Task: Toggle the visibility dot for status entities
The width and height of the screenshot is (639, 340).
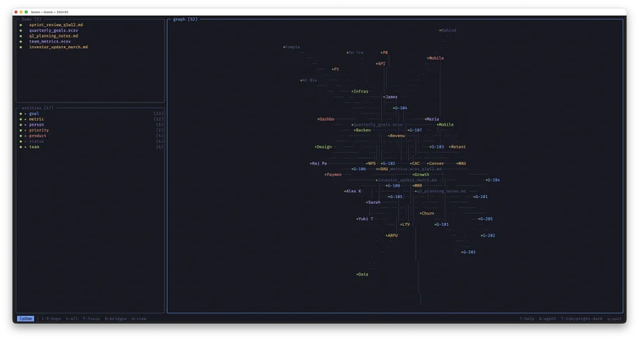Action: click(21, 141)
